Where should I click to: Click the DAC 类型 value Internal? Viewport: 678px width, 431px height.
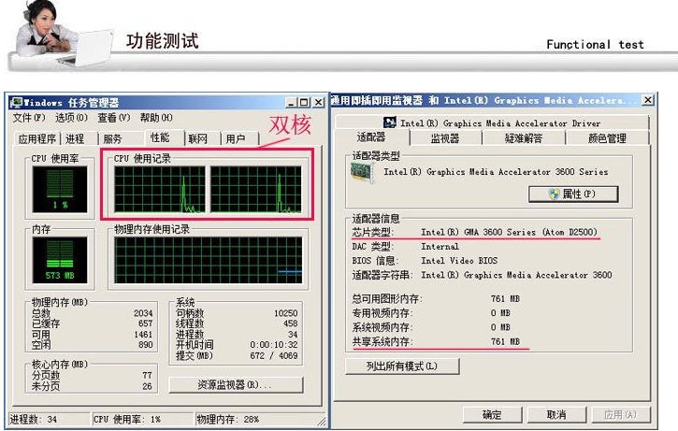(440, 247)
